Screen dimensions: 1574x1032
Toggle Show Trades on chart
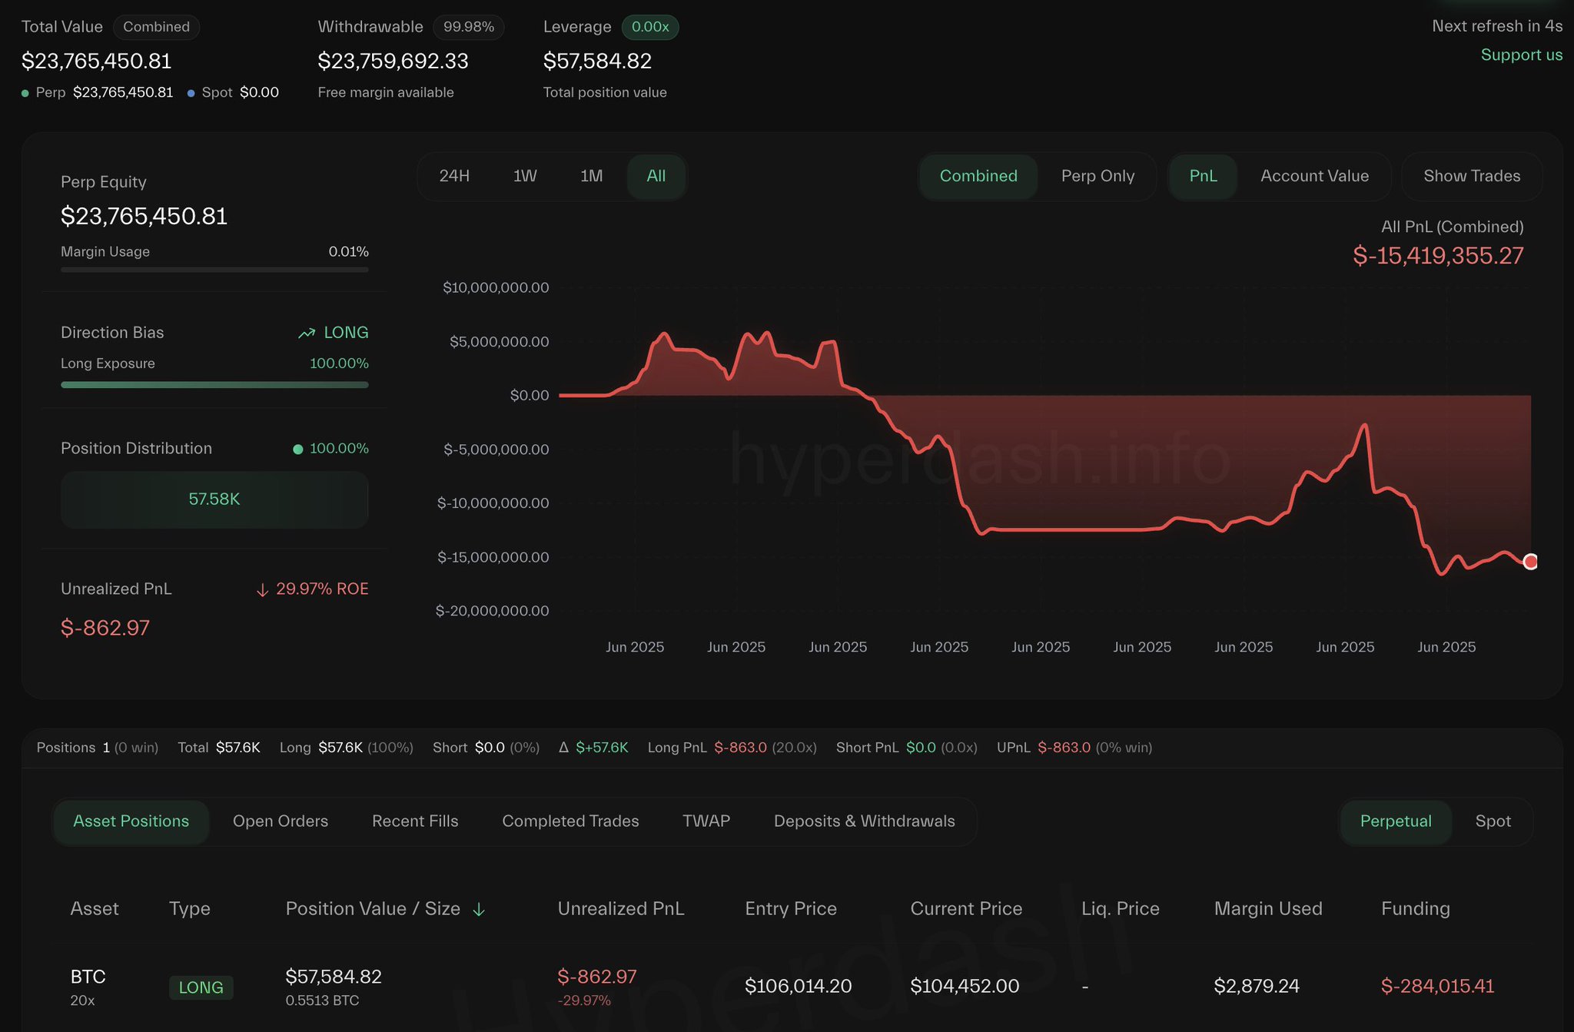point(1472,176)
